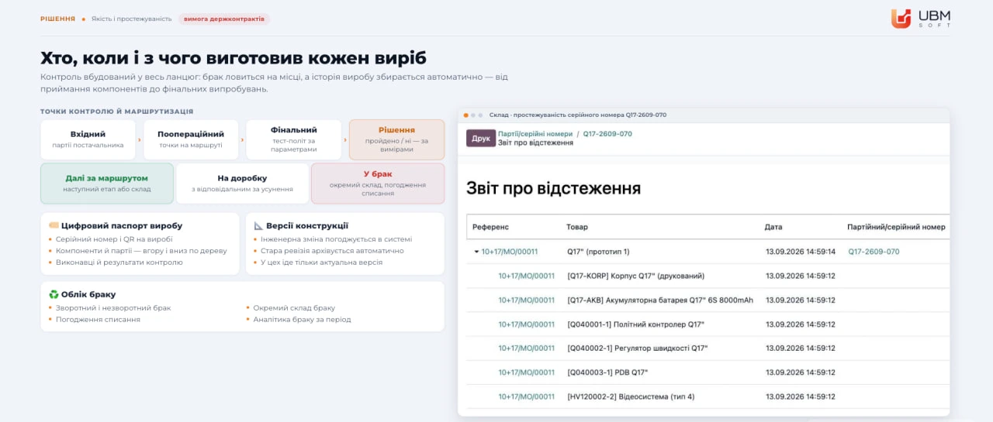Screen dimensions: 993x422
Task: Open the 10+17/MO/00011 reference in the Політний контролер row
Action: 527,324
